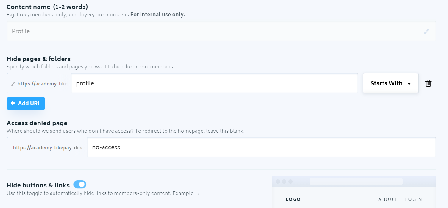
Task: Focus the Content name field containing Profile
Action: (x=221, y=31)
